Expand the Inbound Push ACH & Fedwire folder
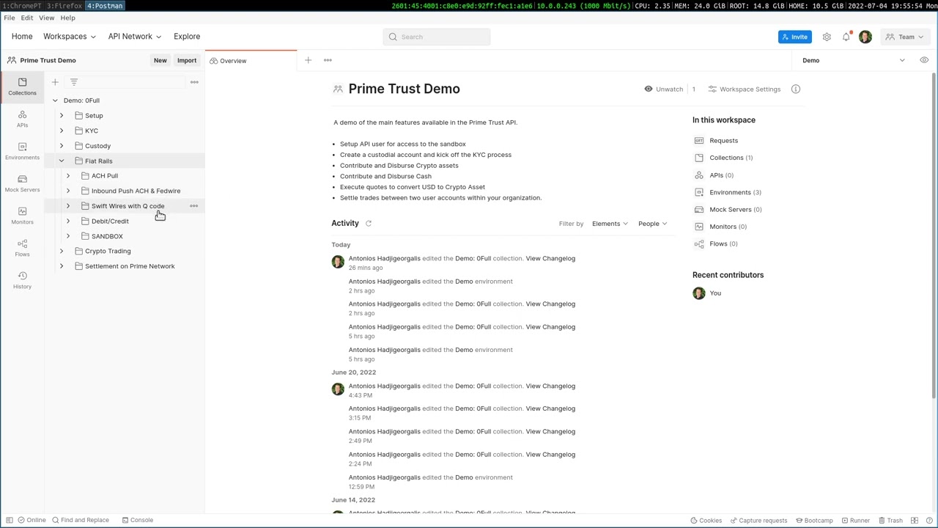The width and height of the screenshot is (938, 528). pyautogui.click(x=68, y=191)
